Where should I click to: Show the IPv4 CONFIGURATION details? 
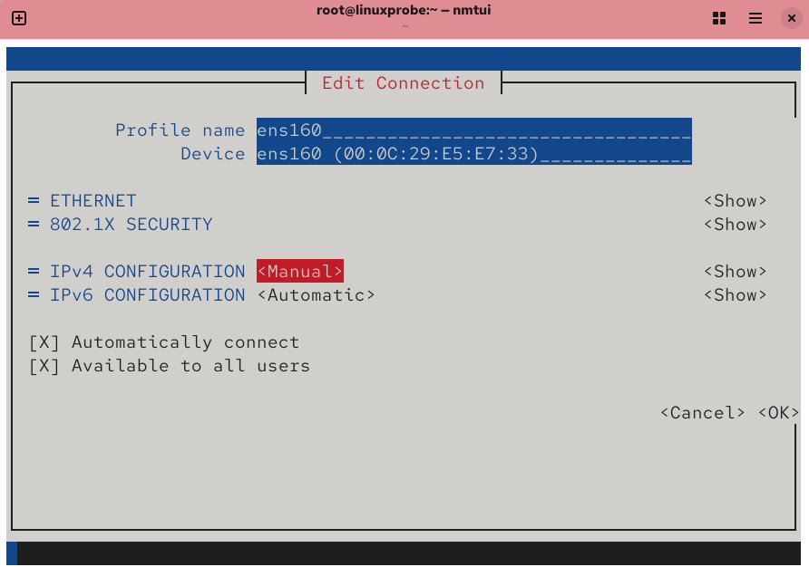click(x=735, y=272)
